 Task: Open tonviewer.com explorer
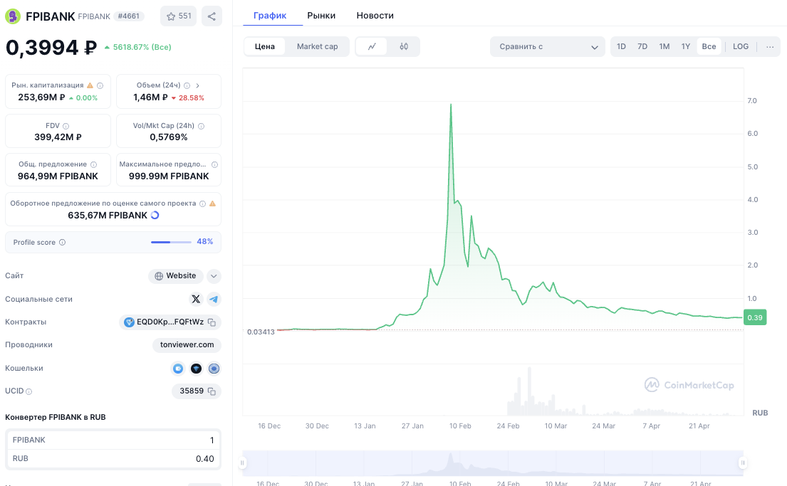coord(187,344)
